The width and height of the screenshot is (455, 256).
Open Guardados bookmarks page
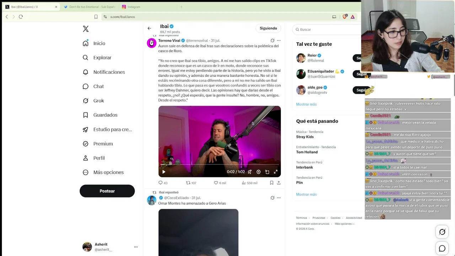tap(100, 115)
